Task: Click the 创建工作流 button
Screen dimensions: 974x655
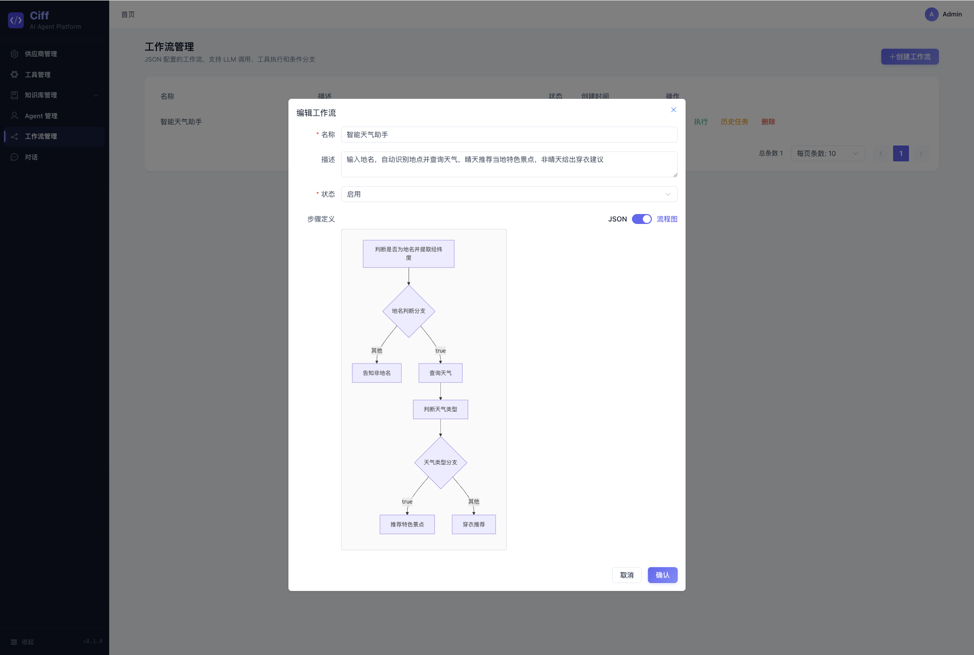Action: (x=910, y=57)
